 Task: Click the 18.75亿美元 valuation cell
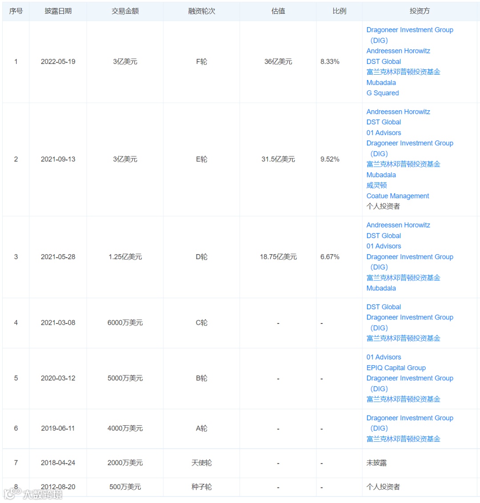pos(278,257)
